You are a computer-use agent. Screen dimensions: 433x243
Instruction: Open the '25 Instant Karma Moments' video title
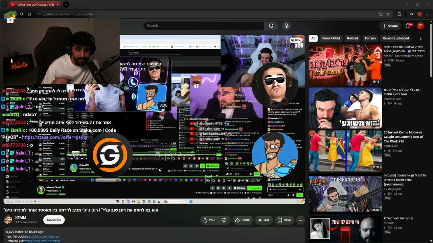pyautogui.click(x=403, y=137)
